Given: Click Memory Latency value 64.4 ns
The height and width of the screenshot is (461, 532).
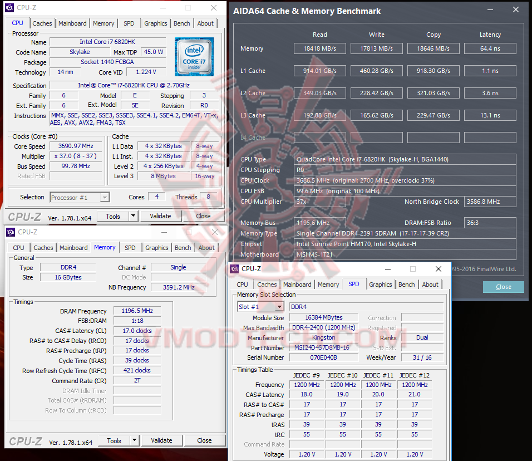Looking at the screenshot, I should point(490,48).
